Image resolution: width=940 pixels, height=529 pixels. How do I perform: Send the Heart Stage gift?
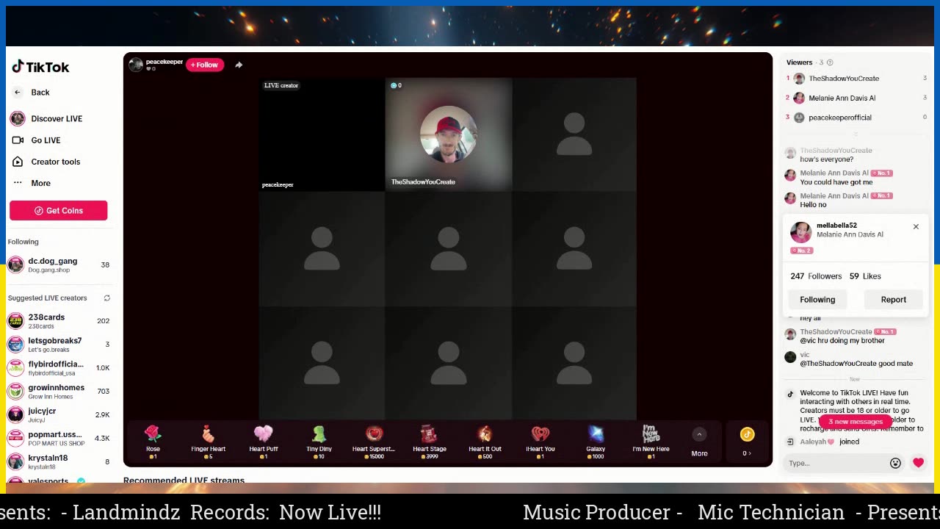[x=430, y=442]
